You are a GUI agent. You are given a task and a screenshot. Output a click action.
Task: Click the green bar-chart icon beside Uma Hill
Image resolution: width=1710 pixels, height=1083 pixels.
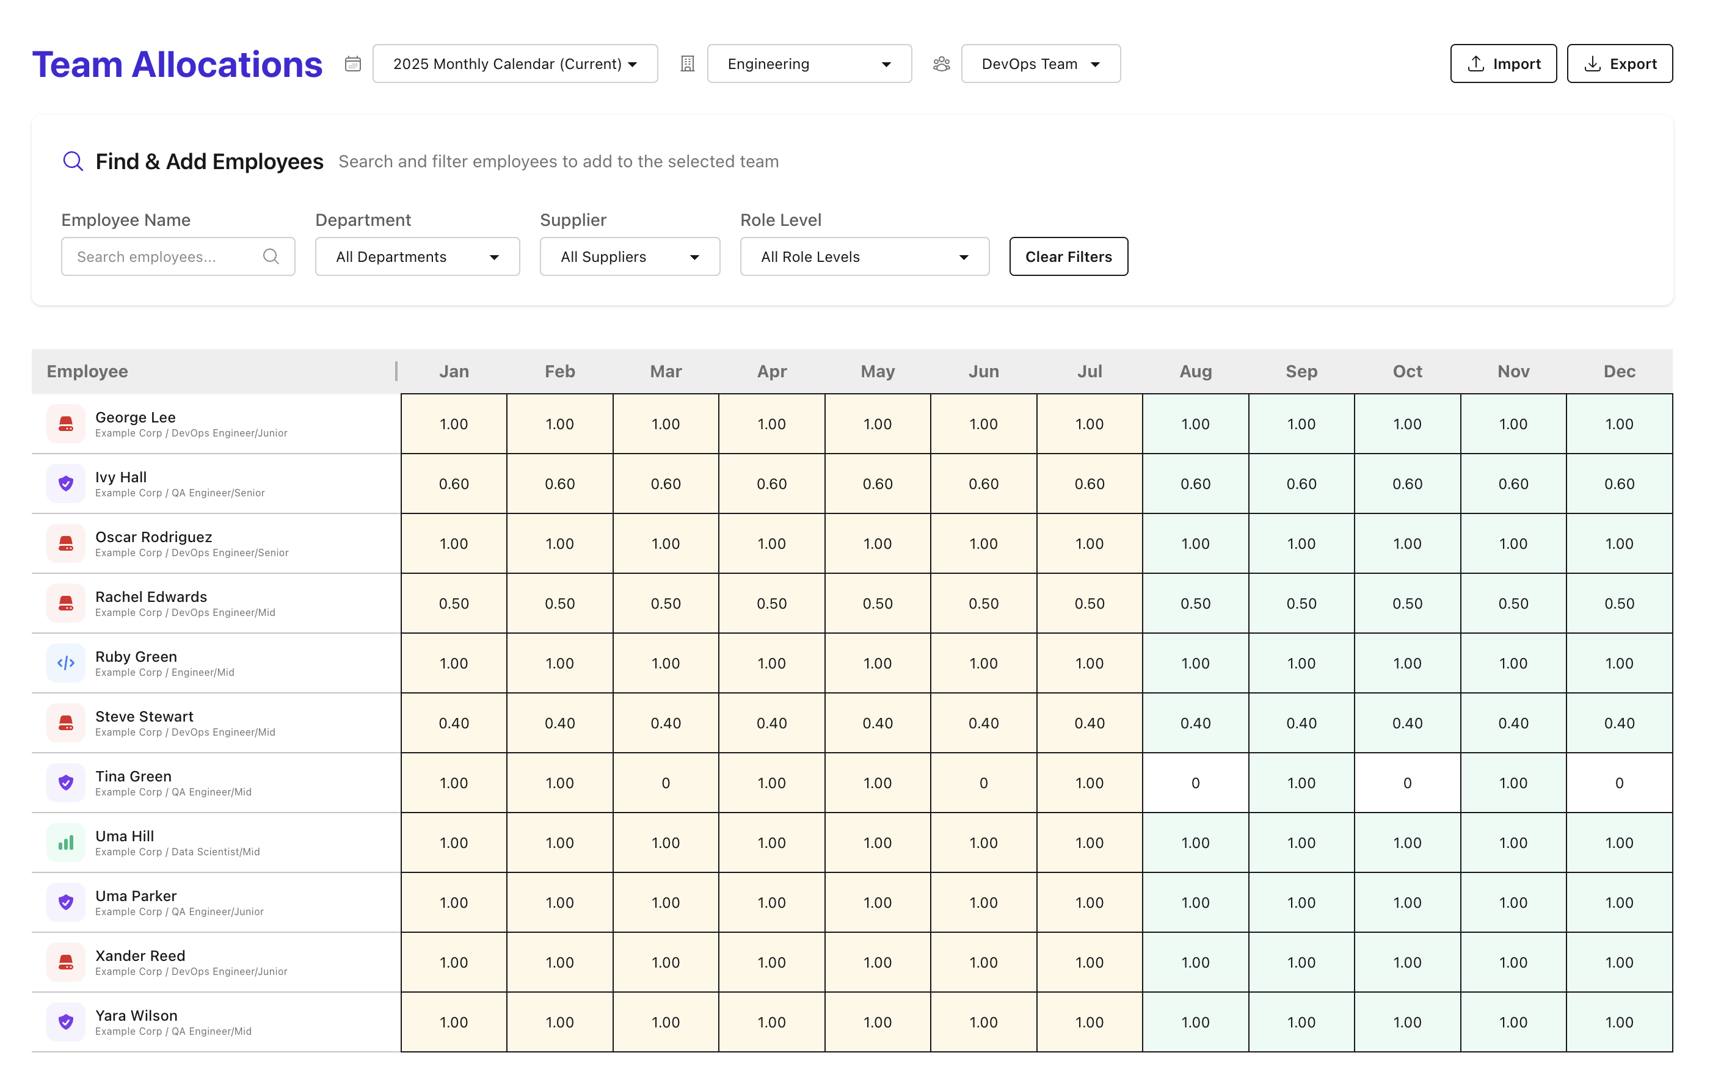65,842
